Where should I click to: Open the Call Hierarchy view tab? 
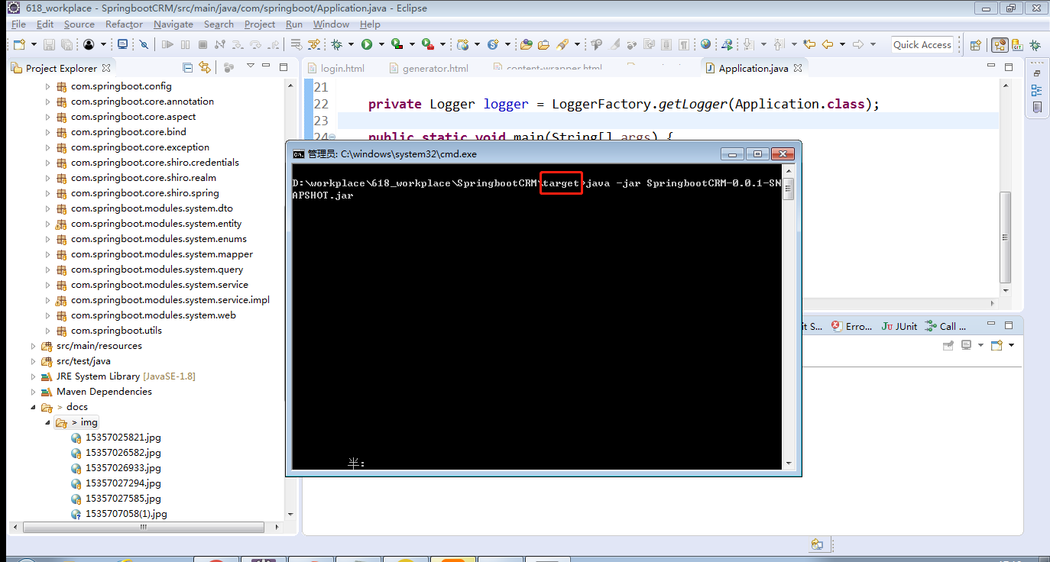[x=945, y=326]
